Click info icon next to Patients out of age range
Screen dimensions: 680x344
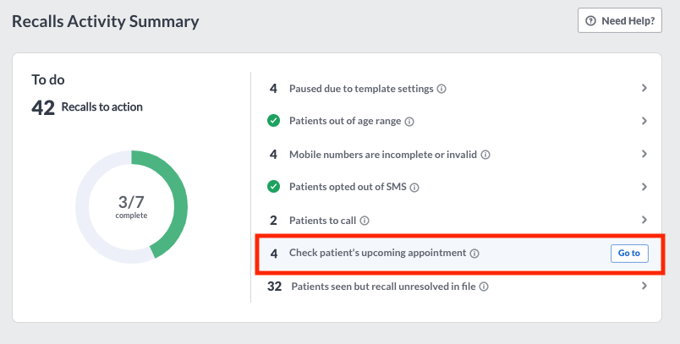pos(409,122)
